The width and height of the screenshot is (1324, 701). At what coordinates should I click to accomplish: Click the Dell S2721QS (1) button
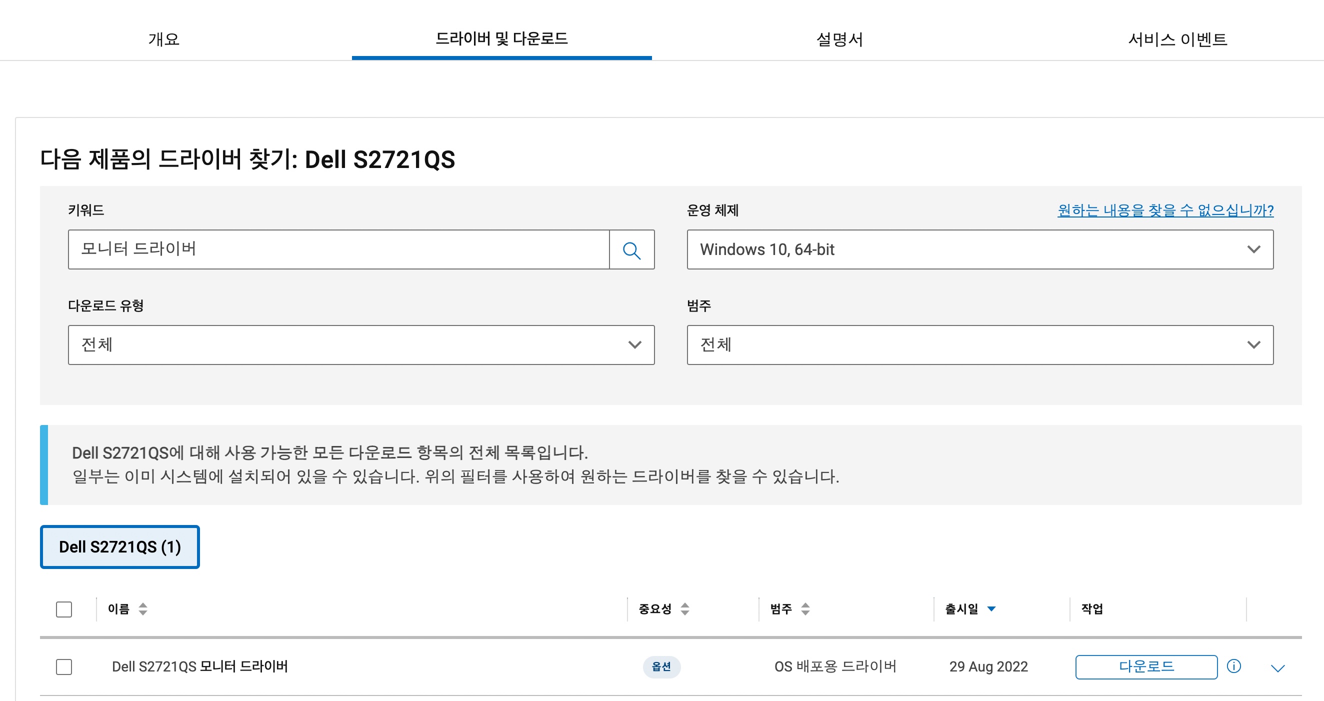point(120,547)
